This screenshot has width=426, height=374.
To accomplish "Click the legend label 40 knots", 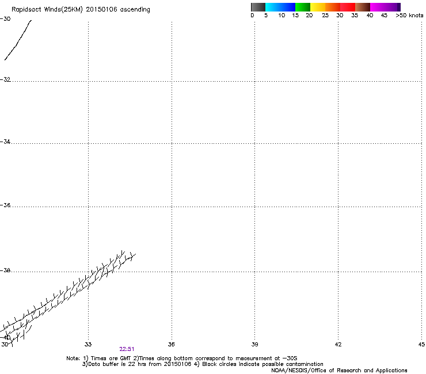I will [370, 16].
